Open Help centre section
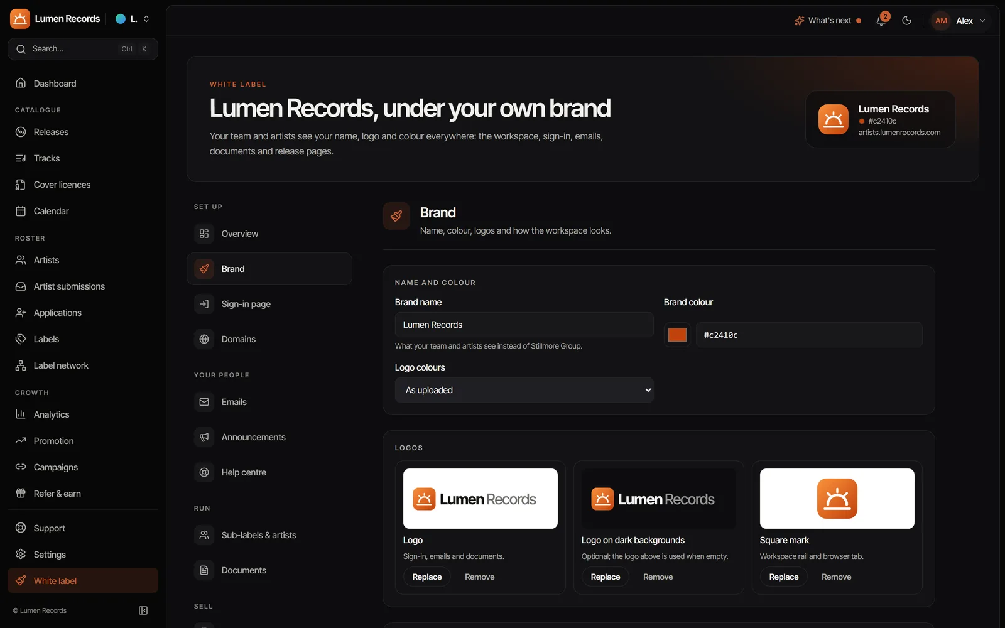1005x628 pixels. point(269,472)
